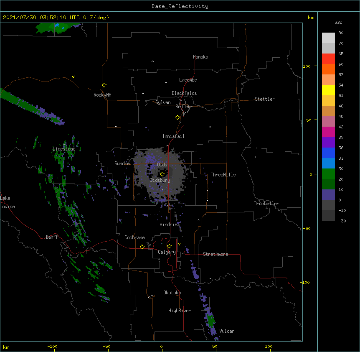Pick the slate purple 0-10 dBZ swatch

pos(328,195)
